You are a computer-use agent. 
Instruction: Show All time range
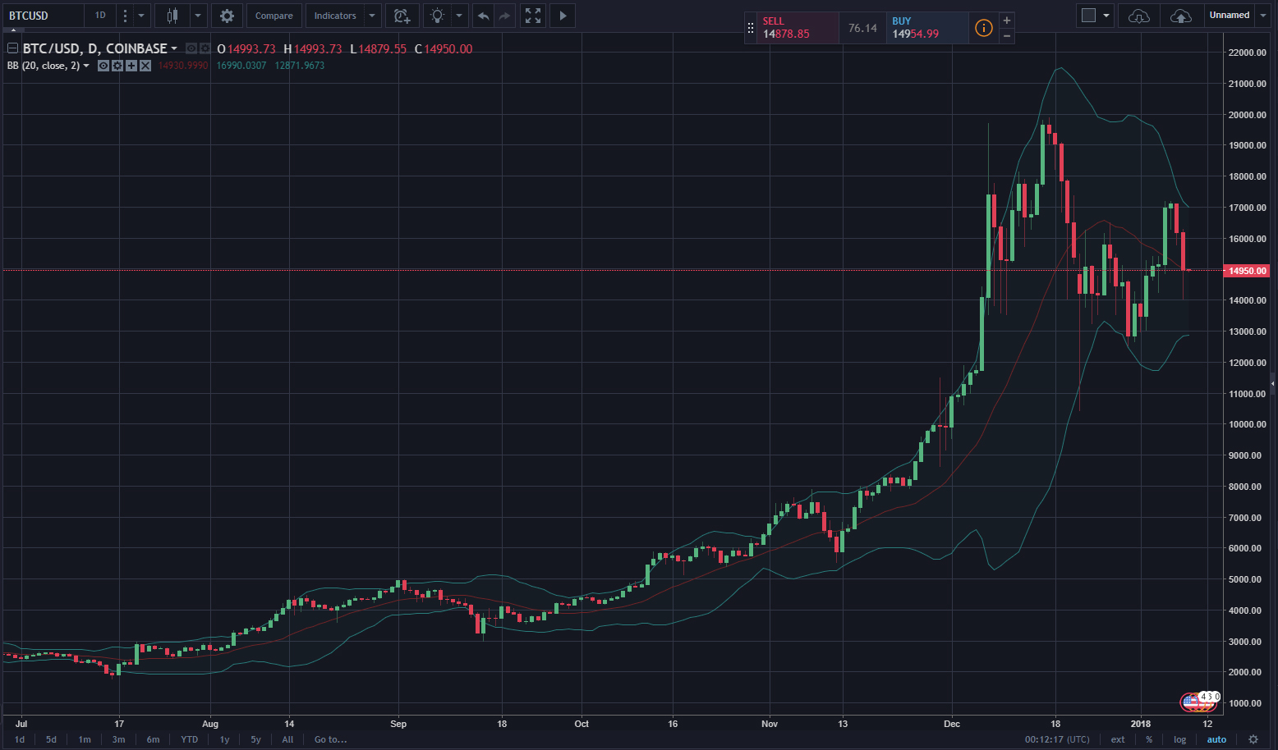coord(287,739)
